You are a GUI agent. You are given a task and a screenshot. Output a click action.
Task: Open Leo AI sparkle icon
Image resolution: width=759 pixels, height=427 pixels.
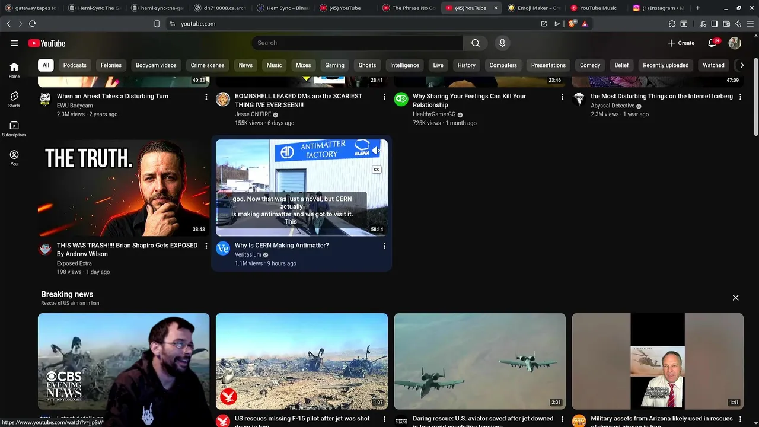[x=738, y=24]
